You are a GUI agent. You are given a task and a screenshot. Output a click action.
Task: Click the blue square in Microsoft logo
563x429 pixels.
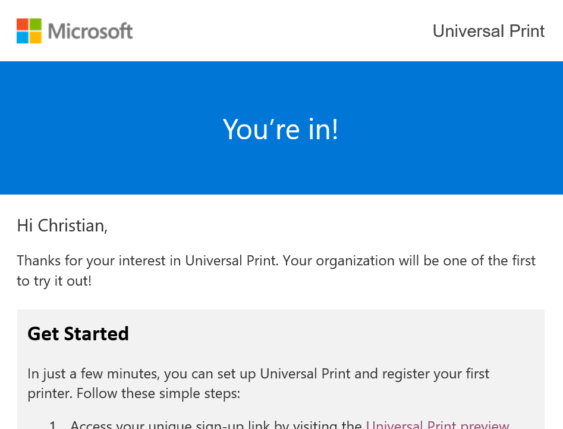coord(23,37)
